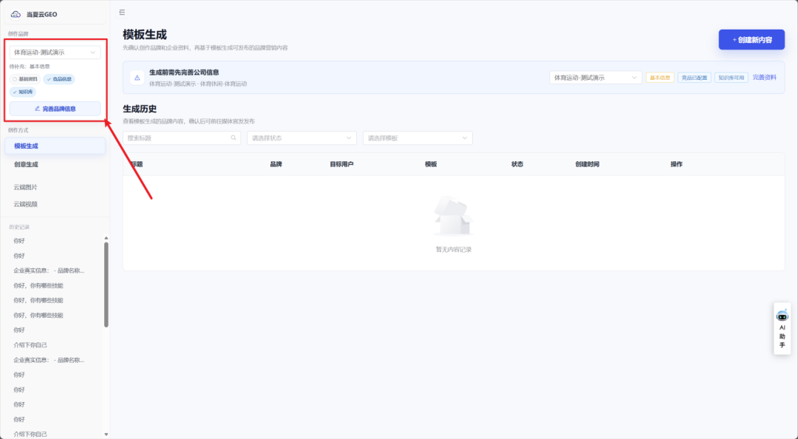Click the 当夏云GEO title text
The image size is (798, 439).
pos(41,14)
